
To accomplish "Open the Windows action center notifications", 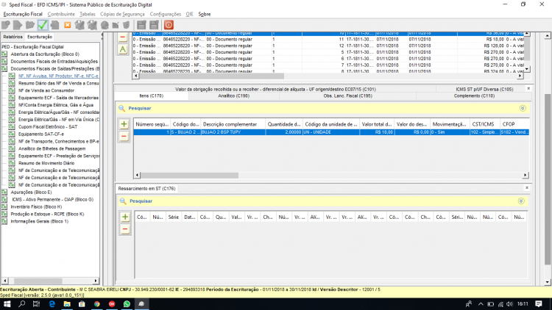I will tap(539, 304).
